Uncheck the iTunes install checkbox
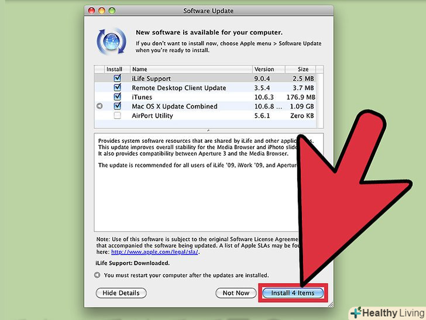 click(118, 97)
